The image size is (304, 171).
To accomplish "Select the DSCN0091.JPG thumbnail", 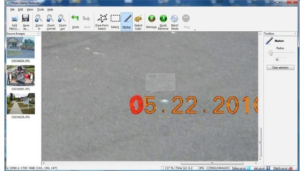I will click(20, 76).
